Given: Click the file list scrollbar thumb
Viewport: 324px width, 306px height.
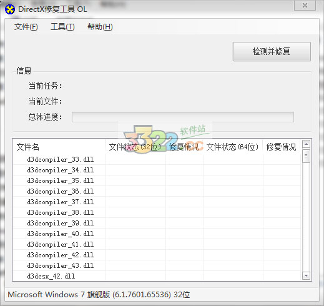Looking at the screenshot, I should (x=306, y=156).
